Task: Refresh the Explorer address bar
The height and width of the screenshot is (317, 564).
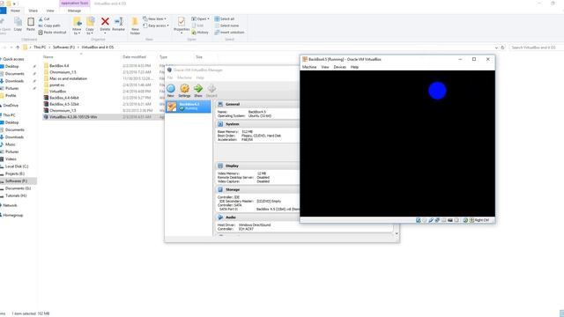Action: click(503, 48)
